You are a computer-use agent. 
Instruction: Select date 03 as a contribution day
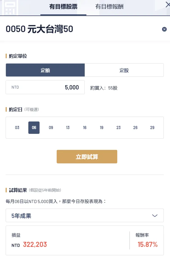(17, 128)
